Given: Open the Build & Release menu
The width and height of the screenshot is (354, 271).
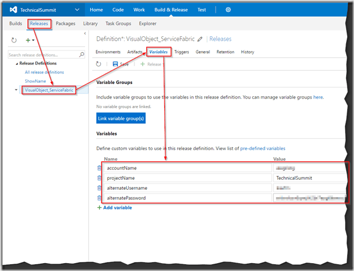Looking at the screenshot, I should click(x=170, y=10).
